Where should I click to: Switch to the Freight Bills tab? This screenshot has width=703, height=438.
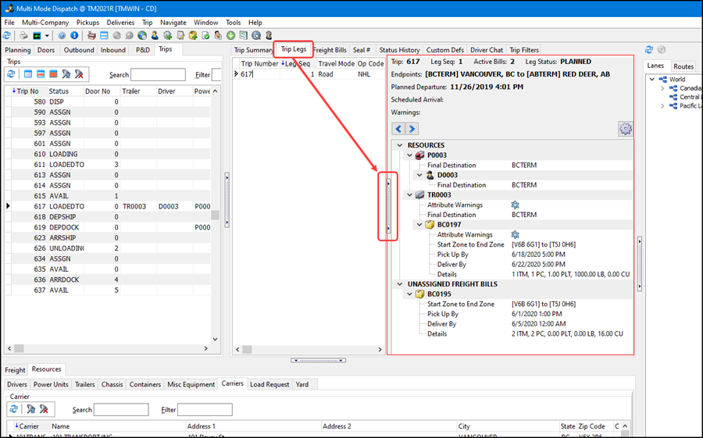[x=331, y=50]
